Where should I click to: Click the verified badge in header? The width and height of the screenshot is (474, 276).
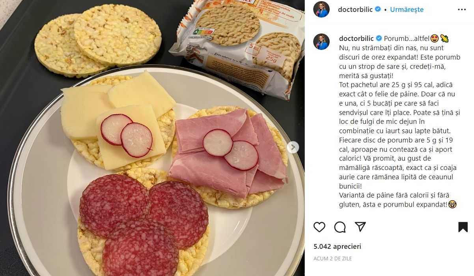pyautogui.click(x=378, y=9)
